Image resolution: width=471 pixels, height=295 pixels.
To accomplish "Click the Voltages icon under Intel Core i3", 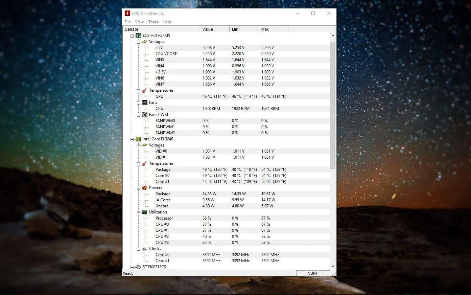I will click(x=145, y=145).
